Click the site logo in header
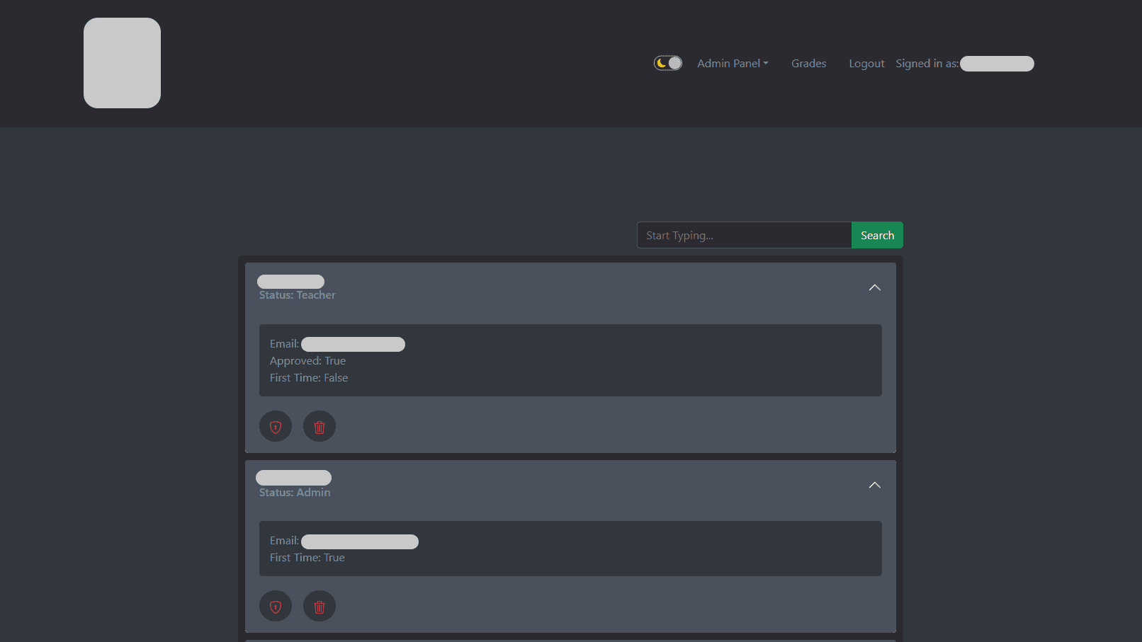1142x642 pixels. pos(122,63)
